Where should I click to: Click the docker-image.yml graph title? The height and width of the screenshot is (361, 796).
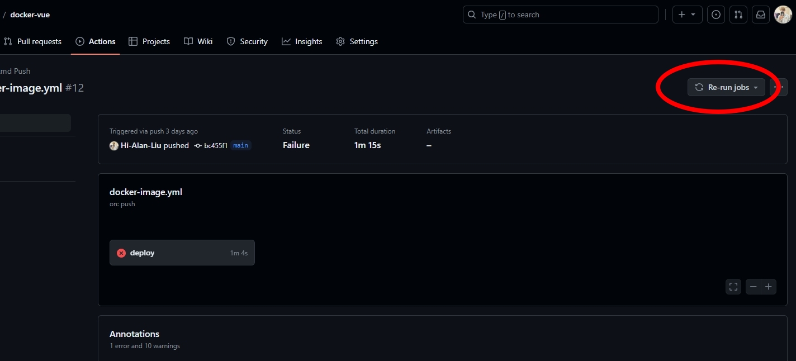pos(146,192)
